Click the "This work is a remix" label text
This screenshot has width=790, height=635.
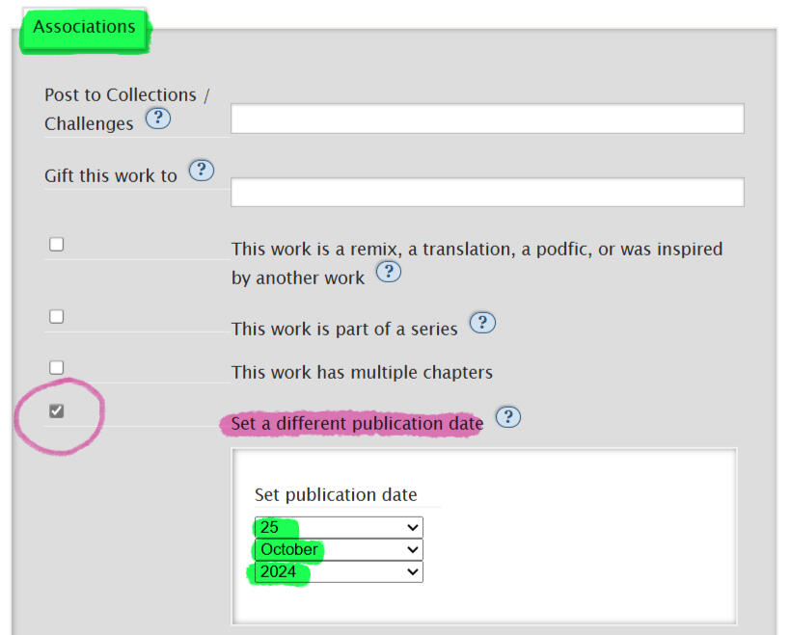click(477, 250)
